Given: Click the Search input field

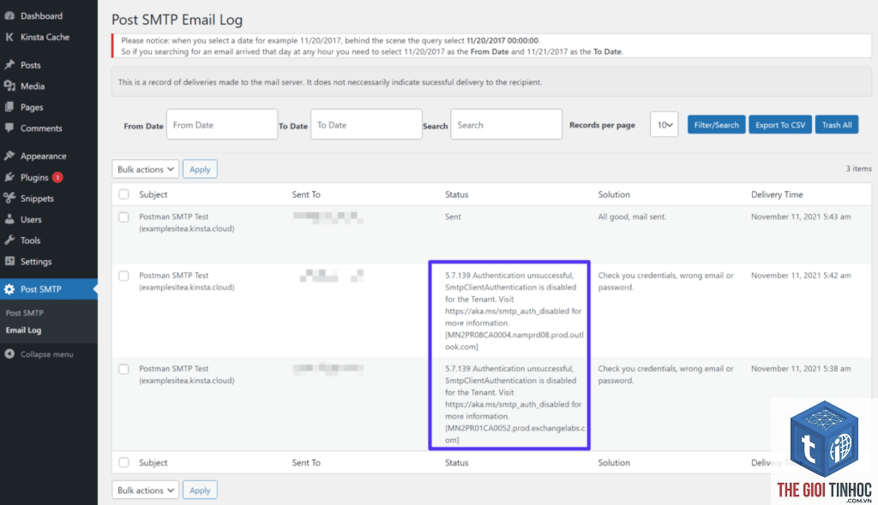Looking at the screenshot, I should (x=506, y=124).
